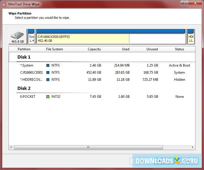Click the 168.75 GB unused value
This screenshot has height=170, width=204.
151,72
